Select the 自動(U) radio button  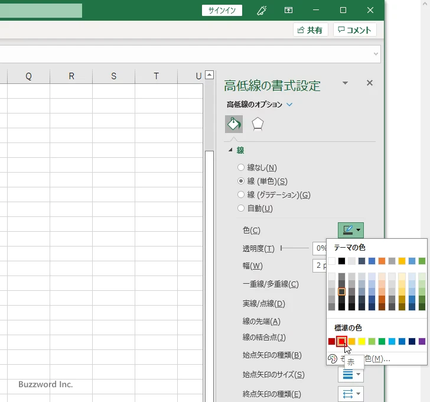coord(241,208)
